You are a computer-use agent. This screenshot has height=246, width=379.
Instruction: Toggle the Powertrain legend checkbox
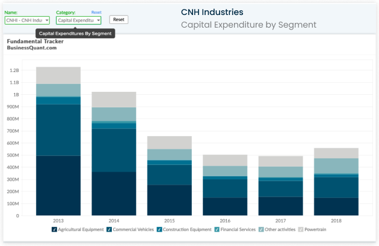click(301, 229)
